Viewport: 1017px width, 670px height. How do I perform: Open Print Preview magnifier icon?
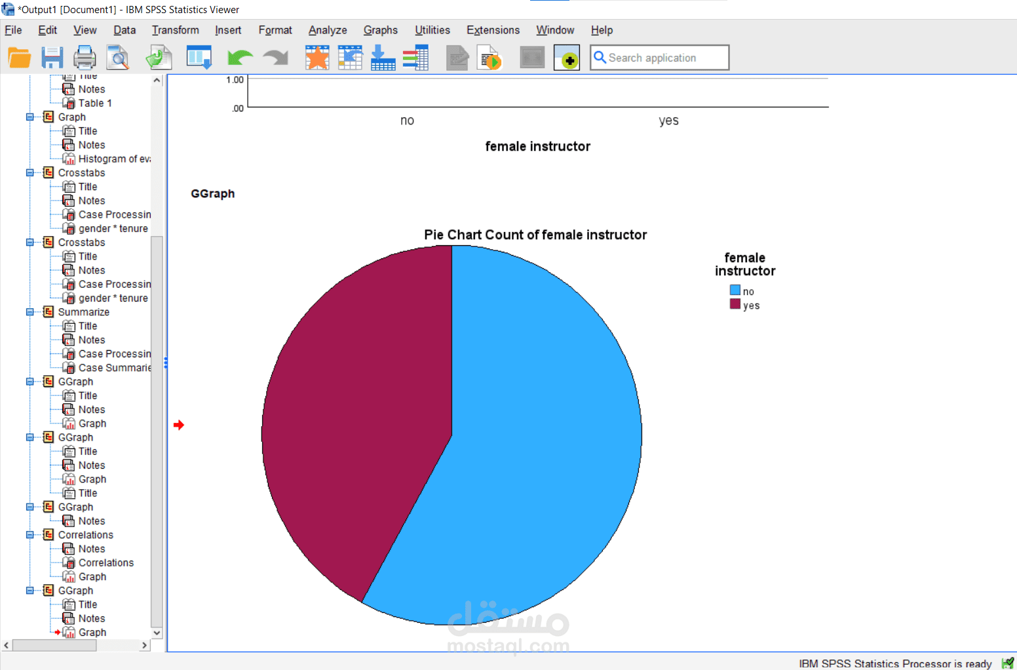coord(118,58)
